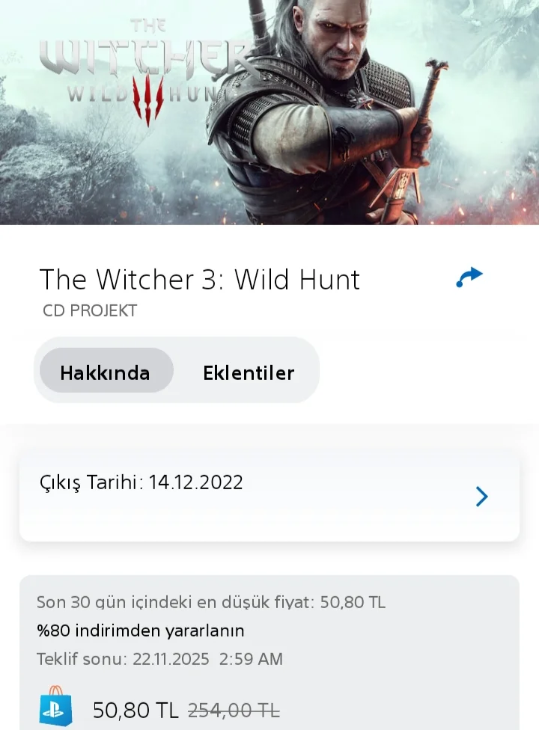Viewport: 539px width, 730px height.
Task: Click the %80 indirimden yararlanın text
Action: 140,631
